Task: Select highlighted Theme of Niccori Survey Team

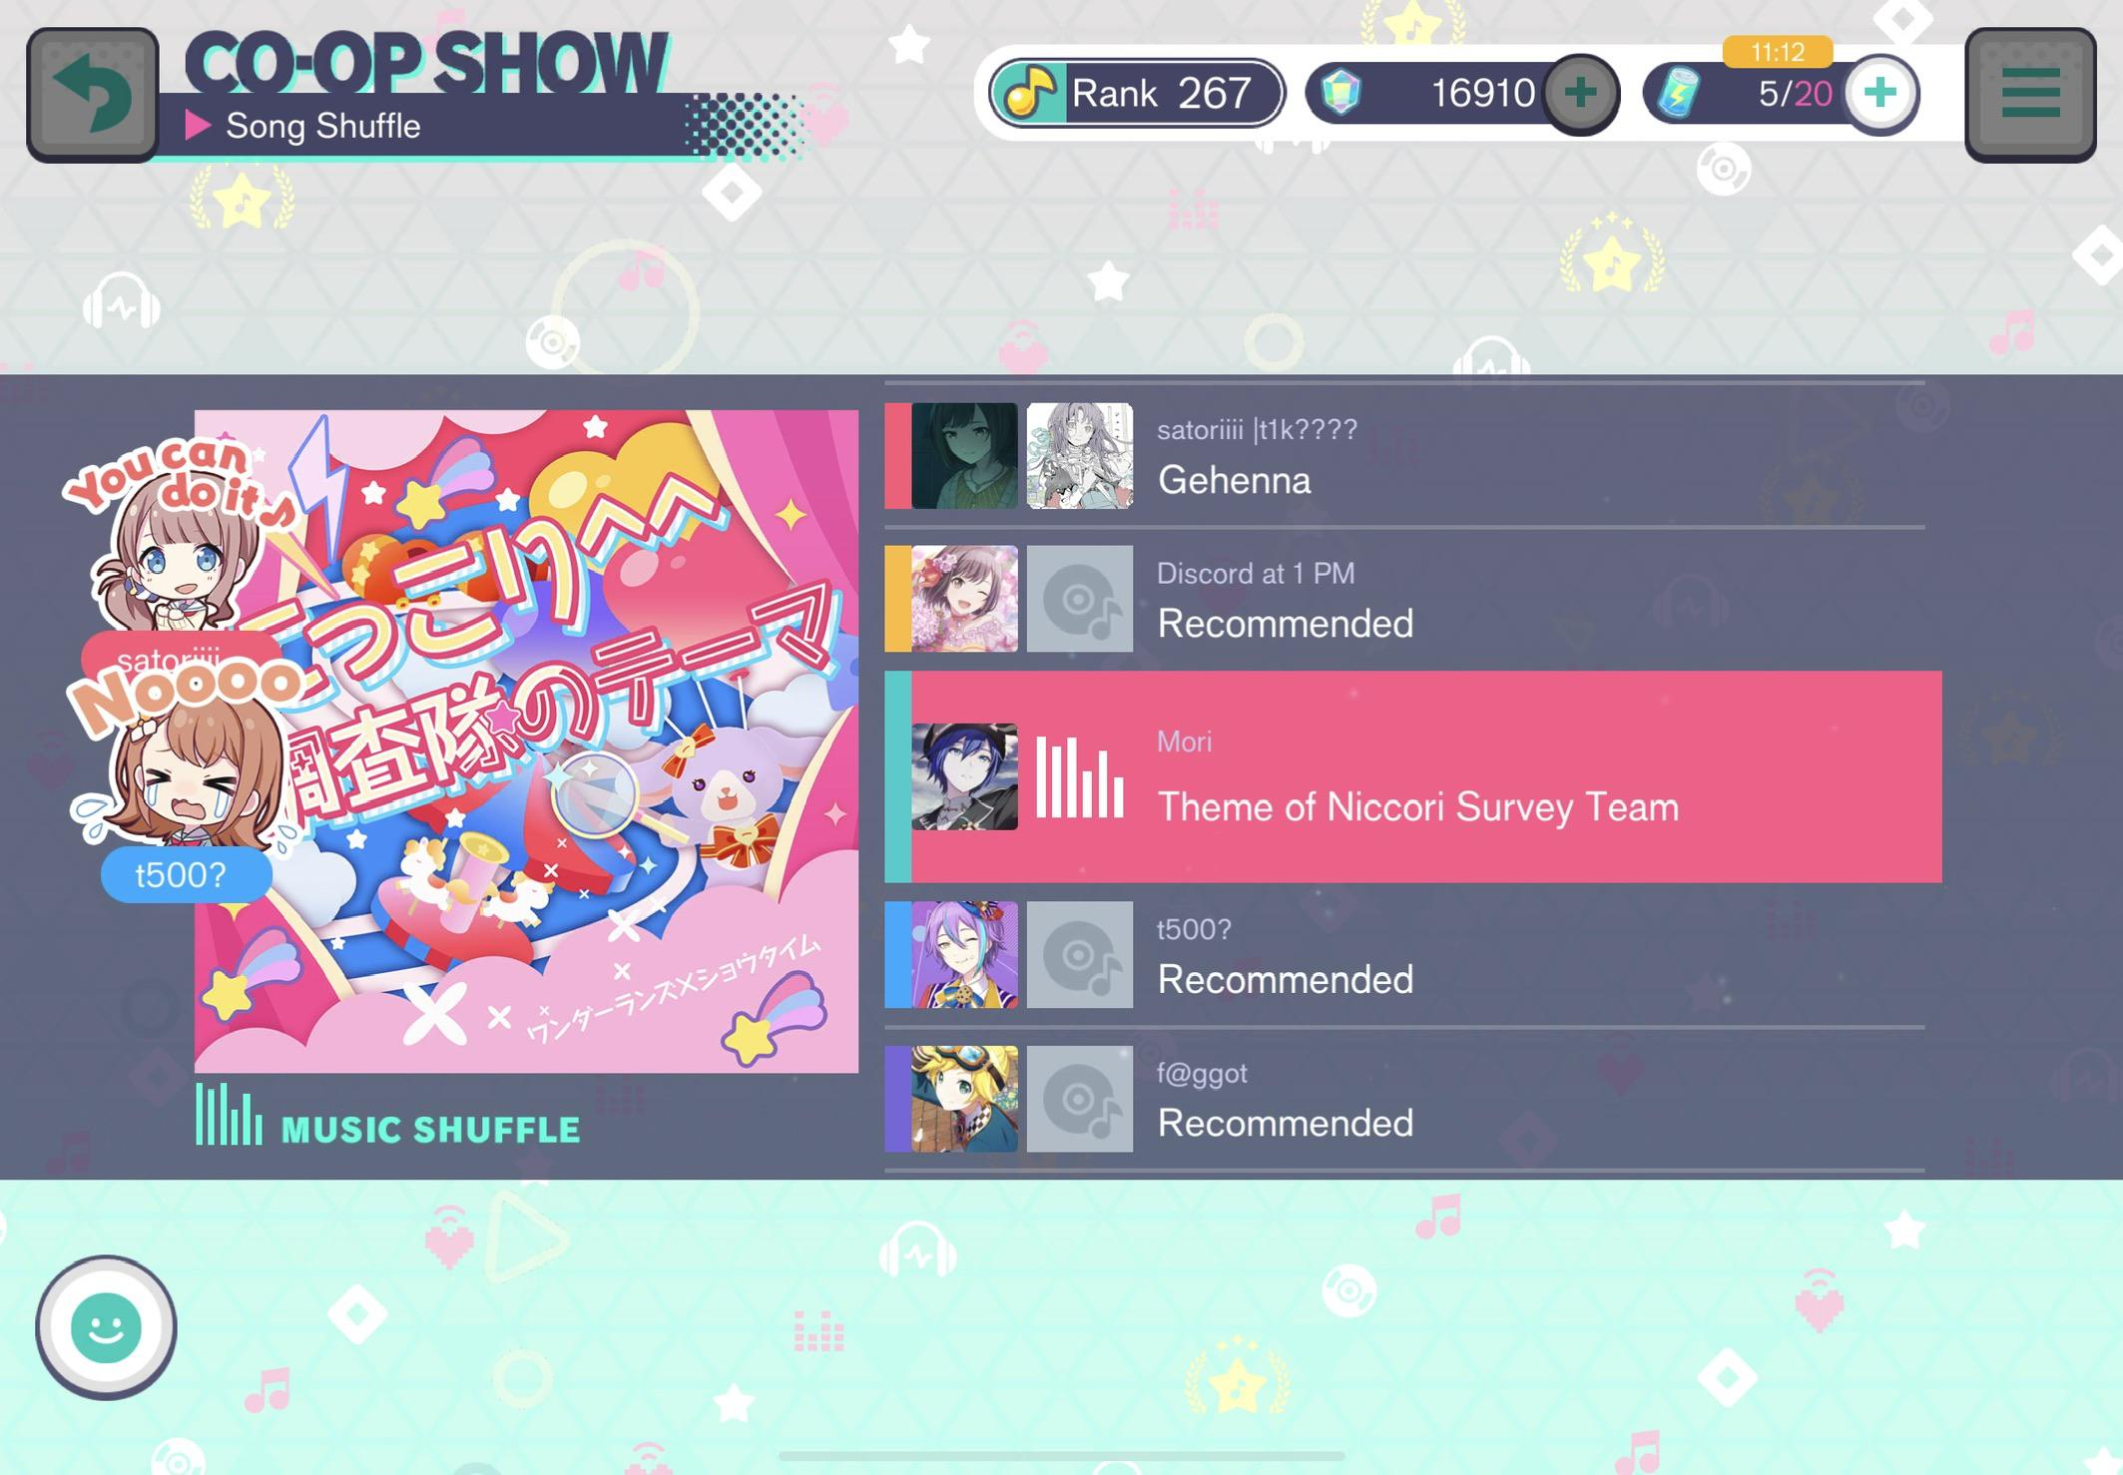Action: [1413, 776]
